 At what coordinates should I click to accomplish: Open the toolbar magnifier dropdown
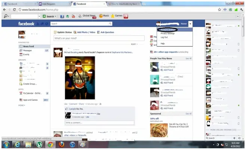click(x=6, y=16)
